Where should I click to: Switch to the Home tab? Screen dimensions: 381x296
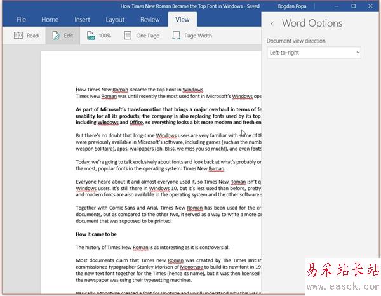[x=50, y=20]
